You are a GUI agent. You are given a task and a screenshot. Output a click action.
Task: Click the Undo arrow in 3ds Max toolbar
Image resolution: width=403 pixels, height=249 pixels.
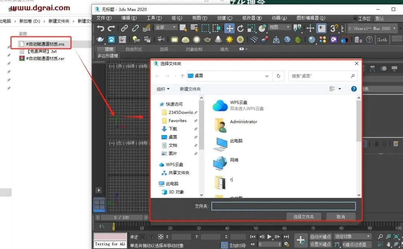100,28
